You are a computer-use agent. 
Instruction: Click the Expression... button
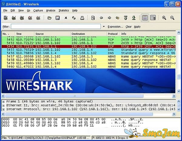pyautogui.click(x=115, y=27)
